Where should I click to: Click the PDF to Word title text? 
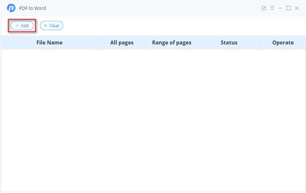33,8
